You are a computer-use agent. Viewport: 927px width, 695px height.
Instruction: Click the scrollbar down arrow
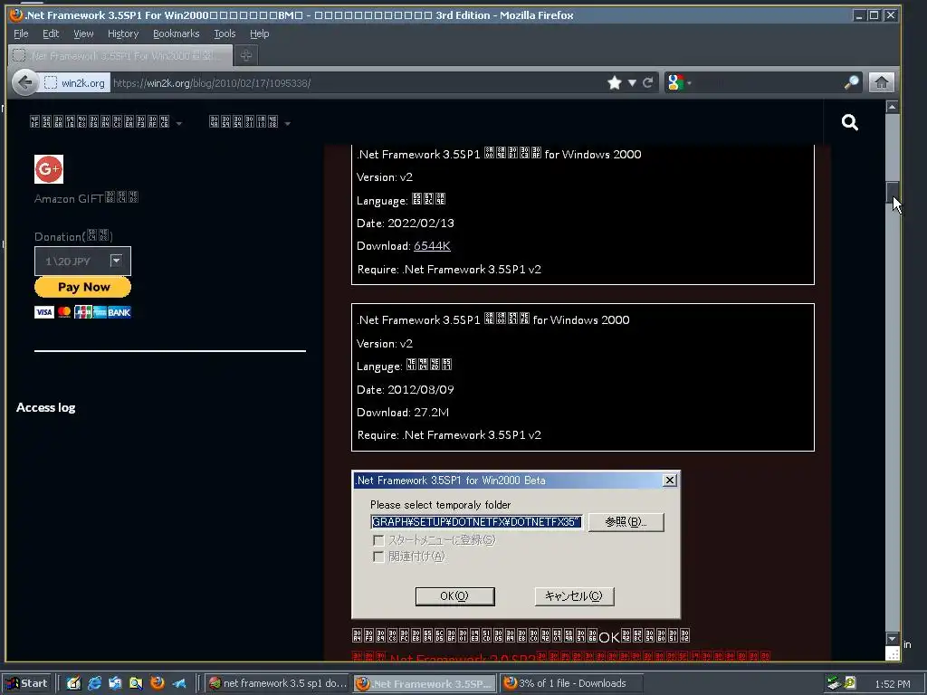point(892,639)
